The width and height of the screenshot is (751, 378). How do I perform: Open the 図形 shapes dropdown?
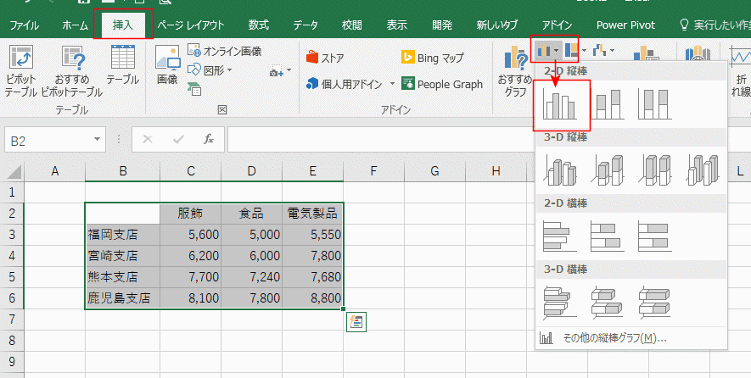tap(210, 70)
